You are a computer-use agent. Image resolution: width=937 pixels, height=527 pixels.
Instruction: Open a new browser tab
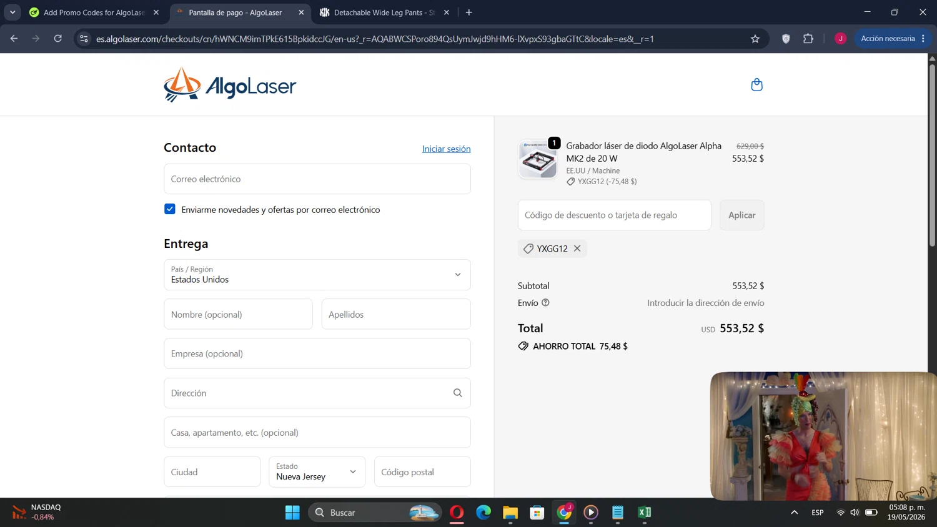coord(469,12)
